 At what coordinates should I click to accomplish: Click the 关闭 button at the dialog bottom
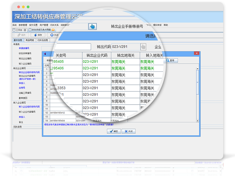tap(129, 131)
